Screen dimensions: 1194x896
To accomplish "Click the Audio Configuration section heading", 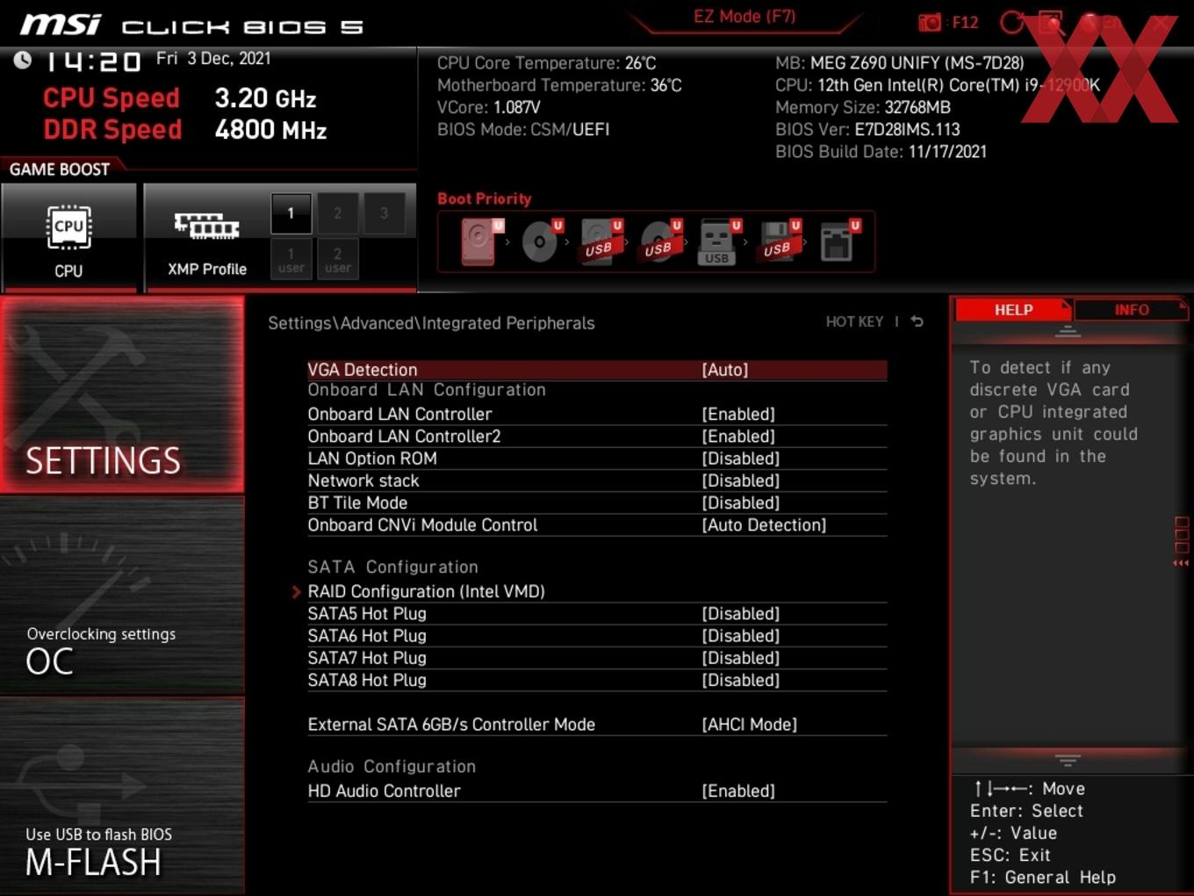I will pyautogui.click(x=392, y=767).
